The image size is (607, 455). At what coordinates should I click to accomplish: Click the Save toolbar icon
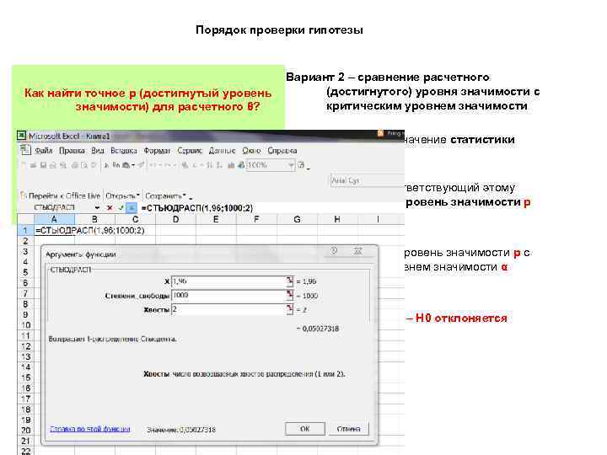[43, 165]
